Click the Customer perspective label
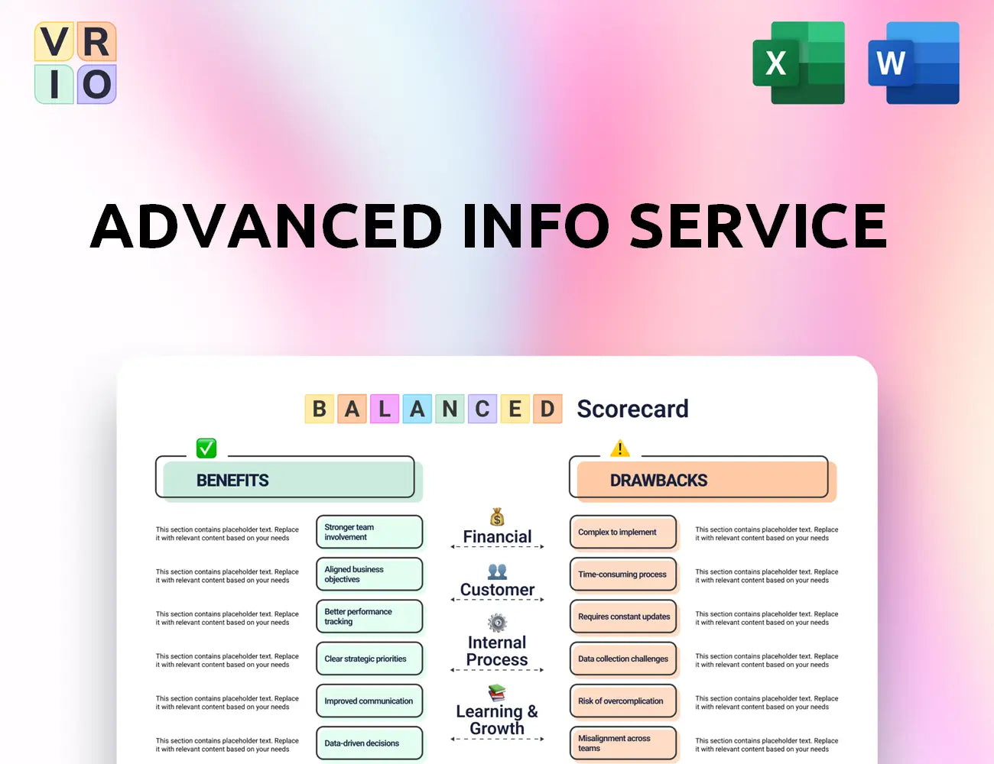 [497, 590]
